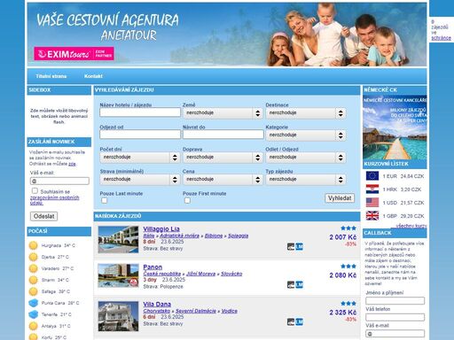The image size is (454, 340).
Task: Tick the Souhlasím se zpracováním checkbox
Action: (35, 190)
